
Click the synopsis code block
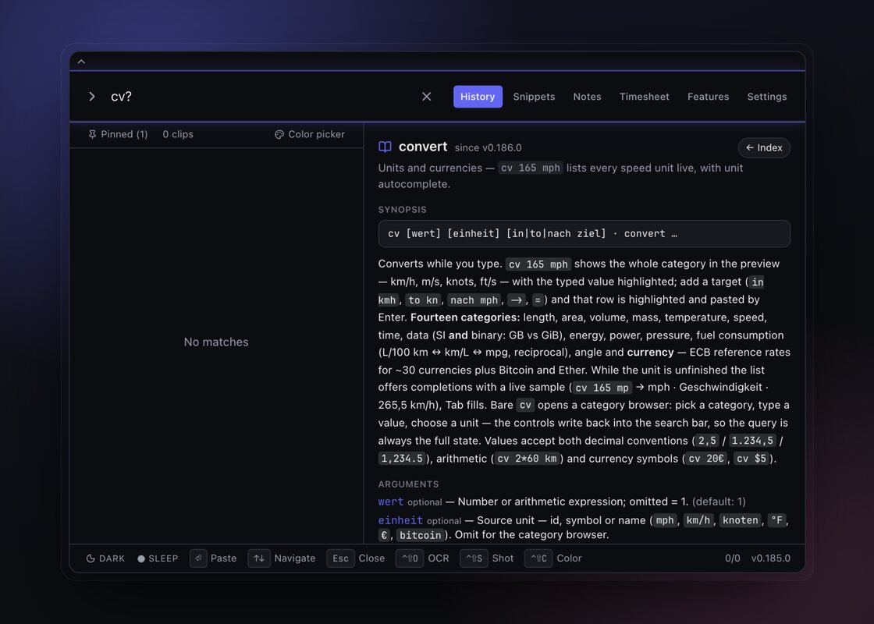[x=584, y=233]
